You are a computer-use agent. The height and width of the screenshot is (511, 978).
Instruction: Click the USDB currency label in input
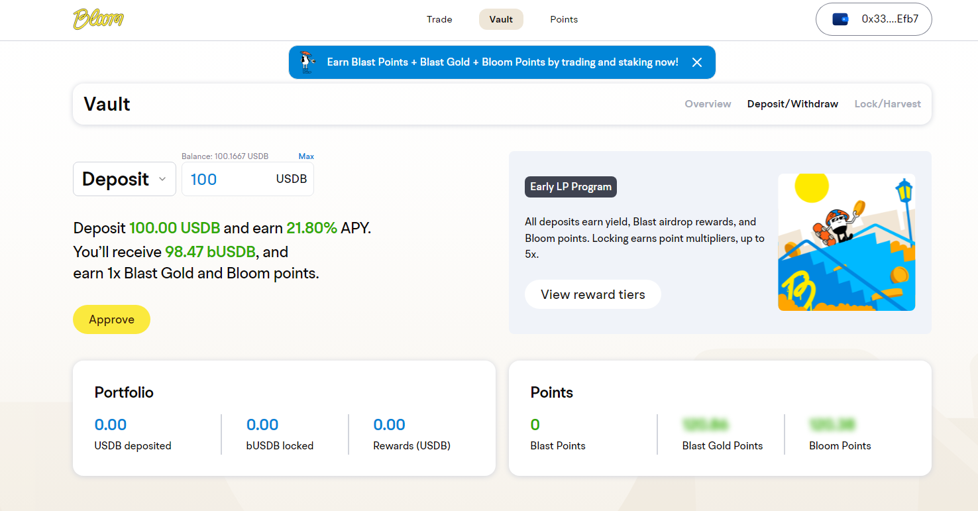click(x=292, y=179)
